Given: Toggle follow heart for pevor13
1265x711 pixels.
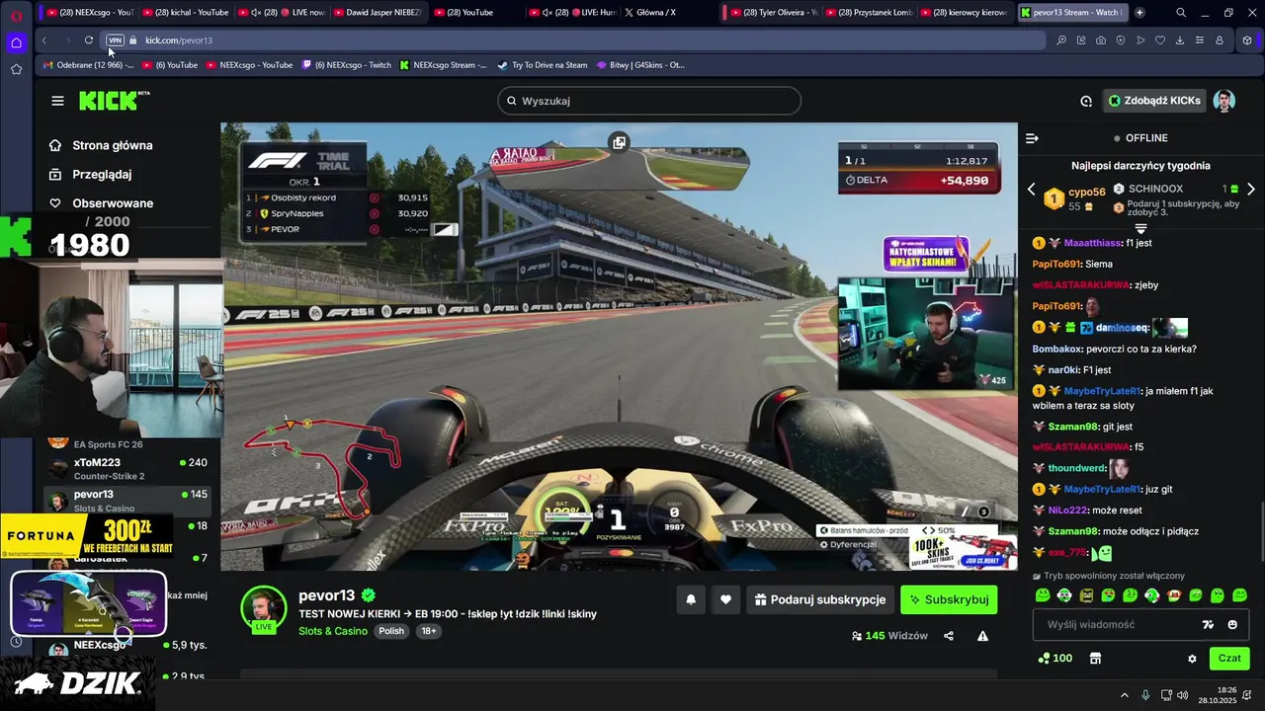Looking at the screenshot, I should tap(725, 599).
